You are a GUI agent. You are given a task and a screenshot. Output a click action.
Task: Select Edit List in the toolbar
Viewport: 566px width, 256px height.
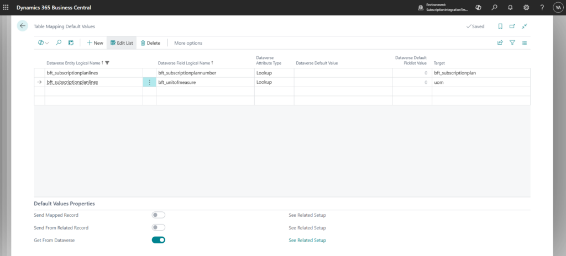pos(122,42)
